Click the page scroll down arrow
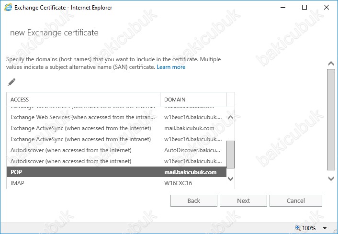Image resolution: width=338 pixels, height=234 pixels. [x=331, y=178]
